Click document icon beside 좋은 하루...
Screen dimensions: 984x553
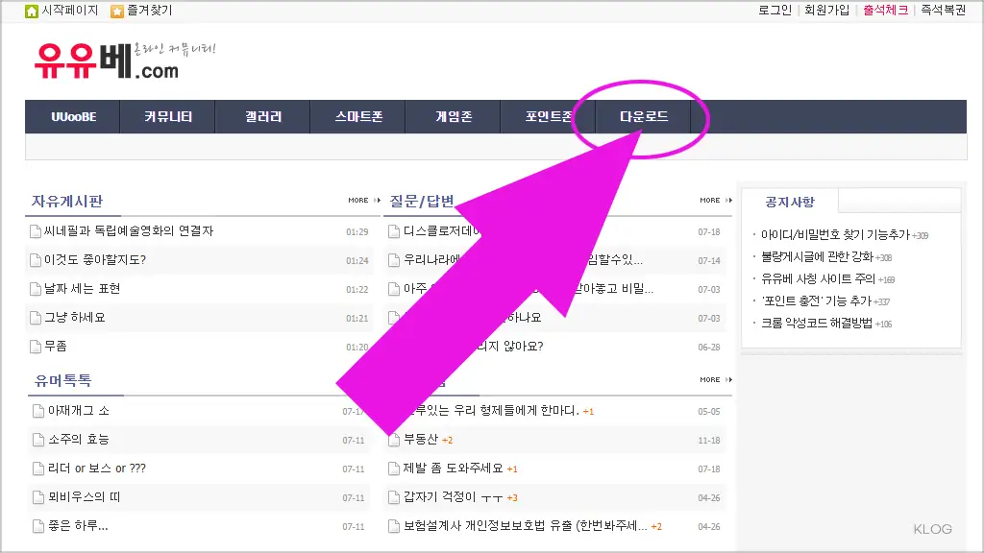click(38, 527)
